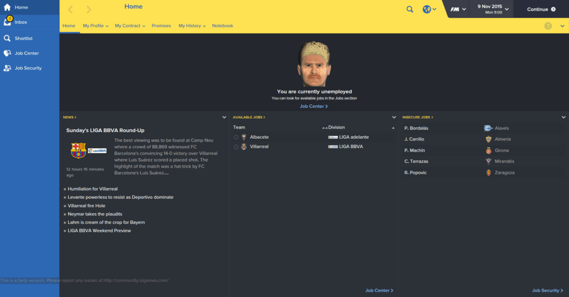
Task: Click the Alavés club badge
Action: point(488,128)
